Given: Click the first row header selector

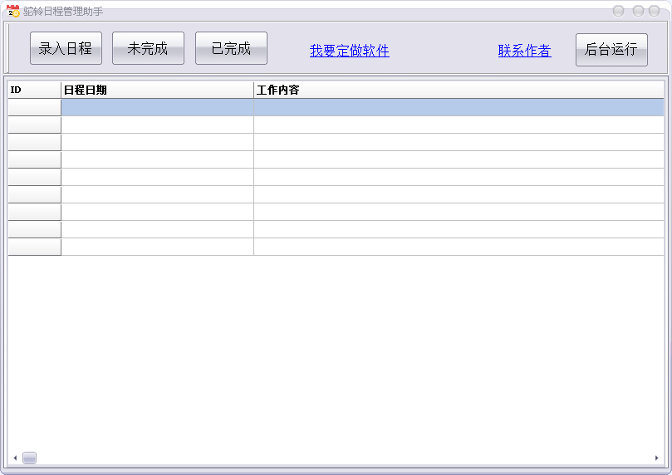Looking at the screenshot, I should pos(34,107).
